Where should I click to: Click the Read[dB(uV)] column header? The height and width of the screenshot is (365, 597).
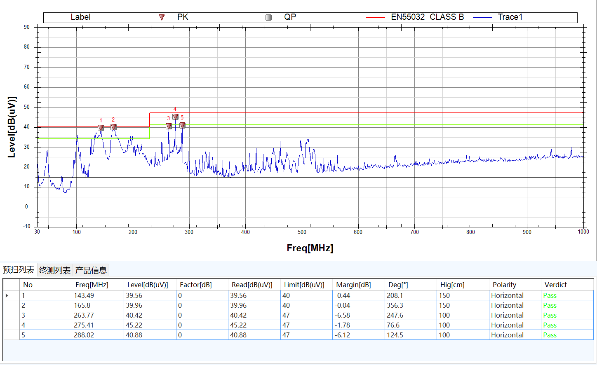pyautogui.click(x=254, y=285)
